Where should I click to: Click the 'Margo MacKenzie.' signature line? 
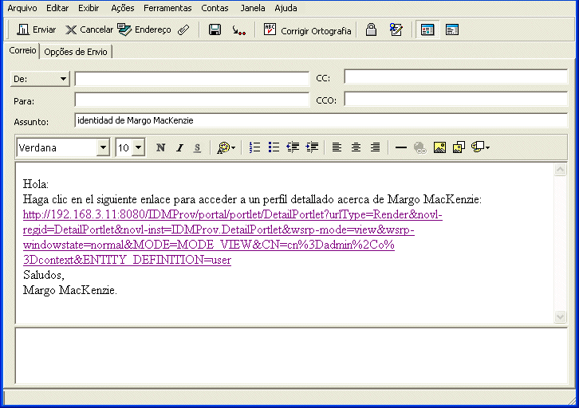pos(70,290)
